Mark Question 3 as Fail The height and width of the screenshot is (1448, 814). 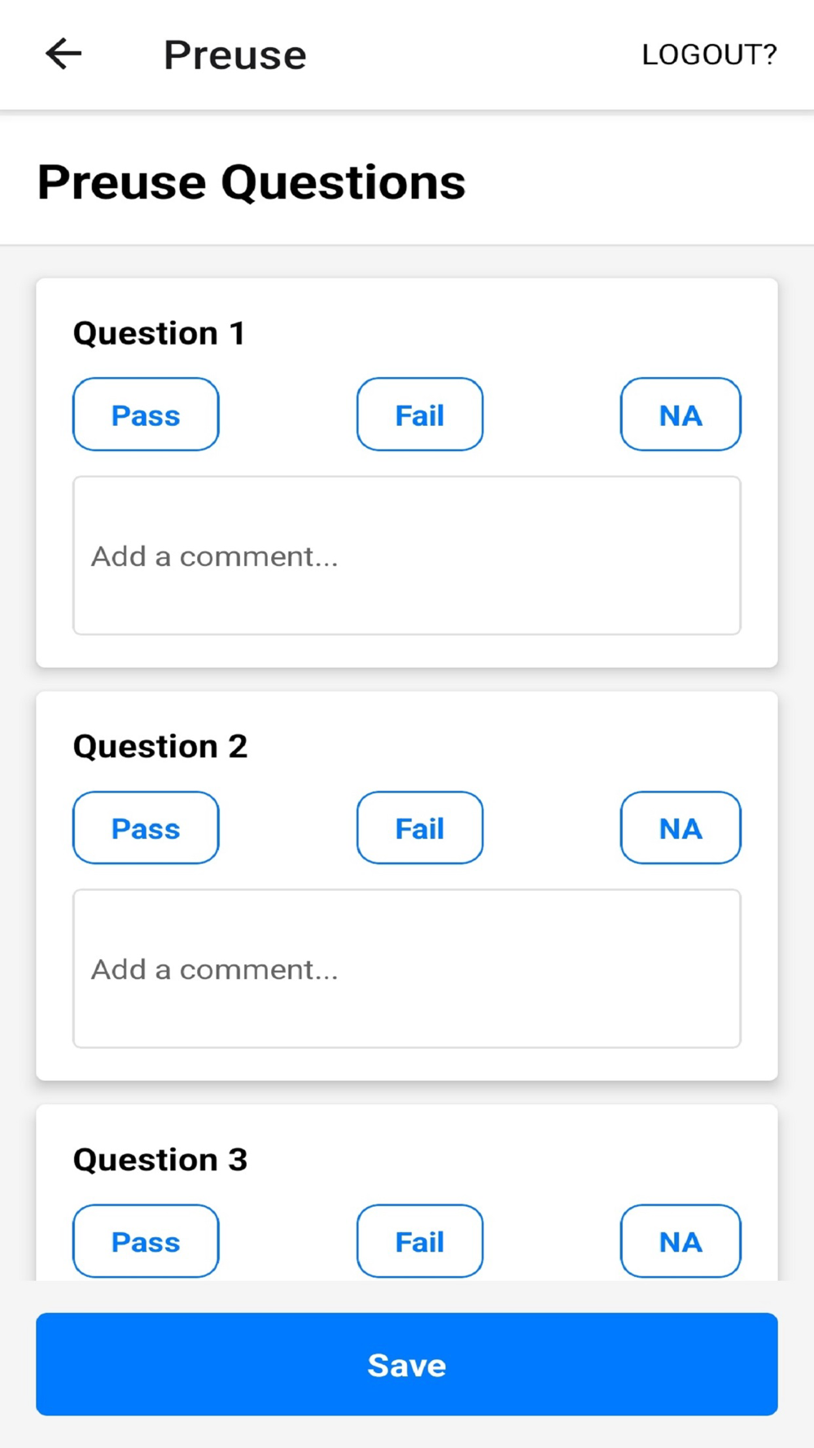pos(419,1241)
